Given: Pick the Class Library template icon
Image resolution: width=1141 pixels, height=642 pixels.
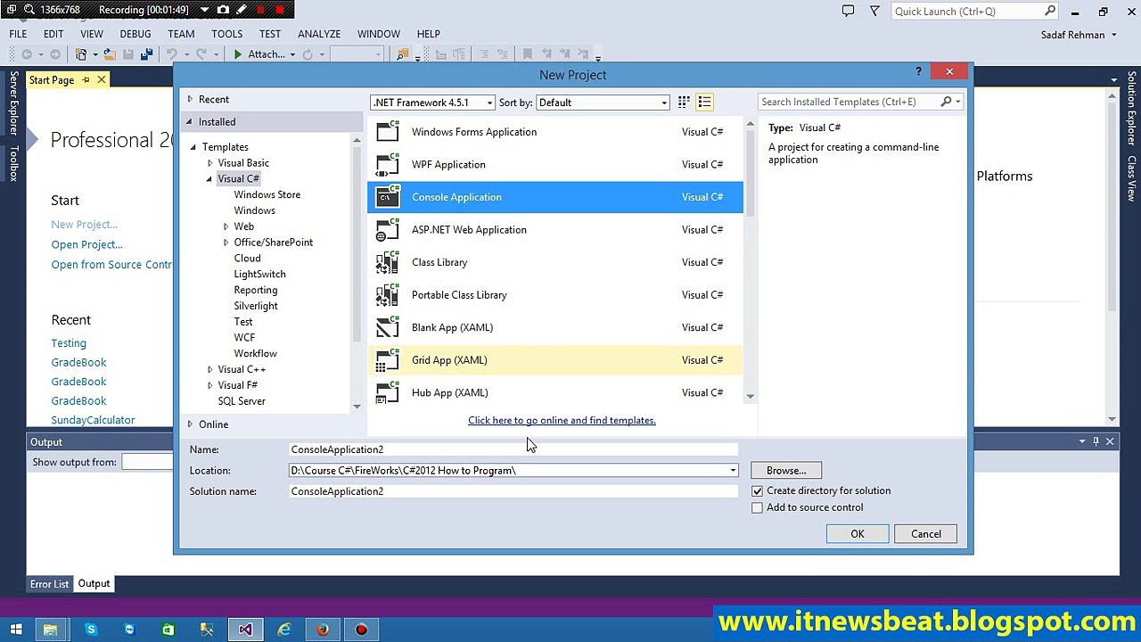Looking at the screenshot, I should pos(388,262).
